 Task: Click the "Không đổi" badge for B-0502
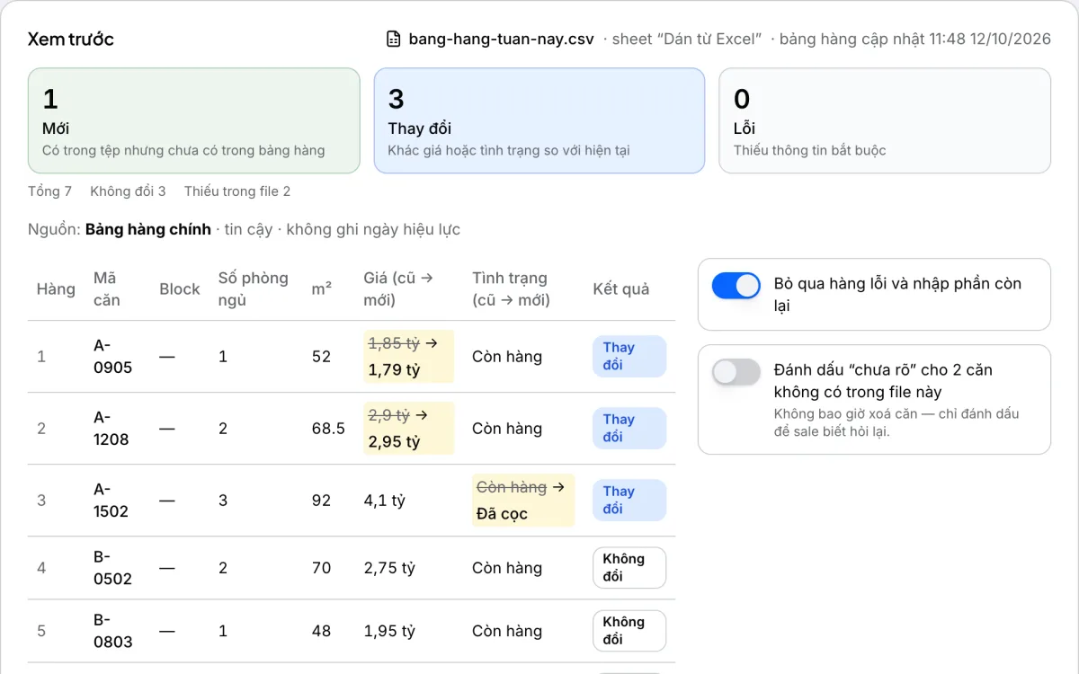point(629,568)
